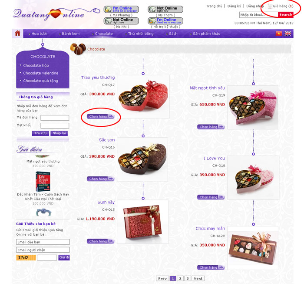Expand Chocolate quà tặng sidebar category
This screenshot has width=304, height=284.
coord(40,81)
